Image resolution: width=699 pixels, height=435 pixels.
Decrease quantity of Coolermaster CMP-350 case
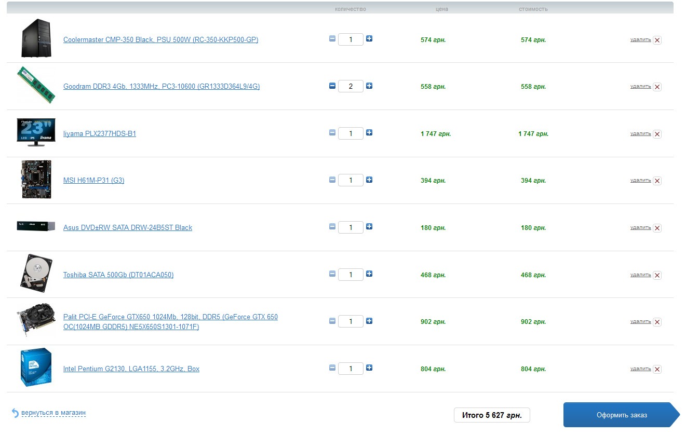[332, 38]
